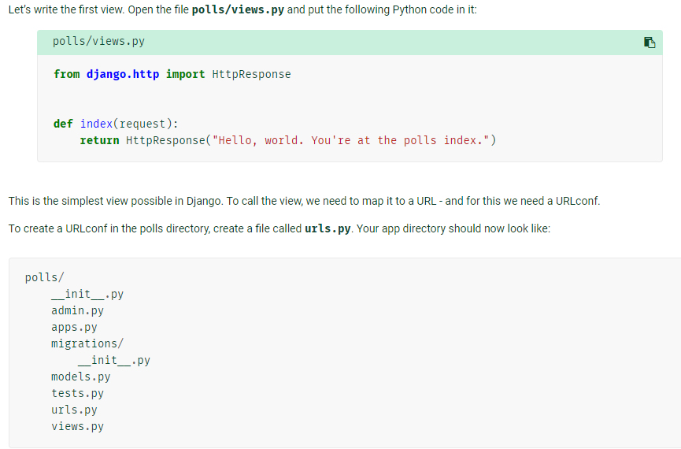681x449 pixels.
Task: Click the return HttpResponse code line
Action: (x=287, y=140)
